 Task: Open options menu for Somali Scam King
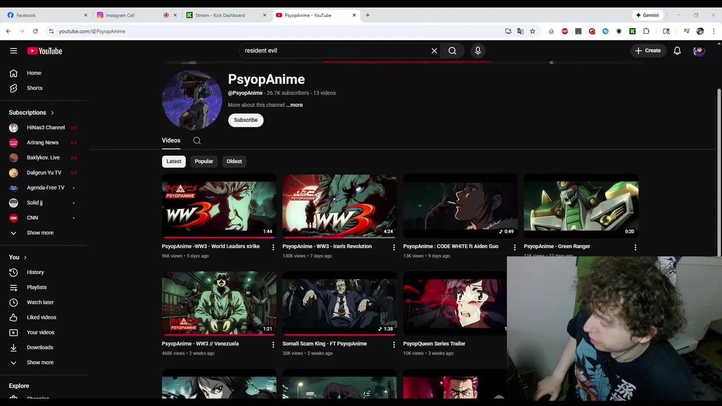click(x=394, y=344)
